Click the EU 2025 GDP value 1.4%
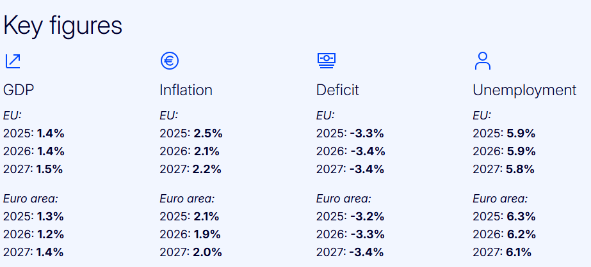 pos(51,133)
